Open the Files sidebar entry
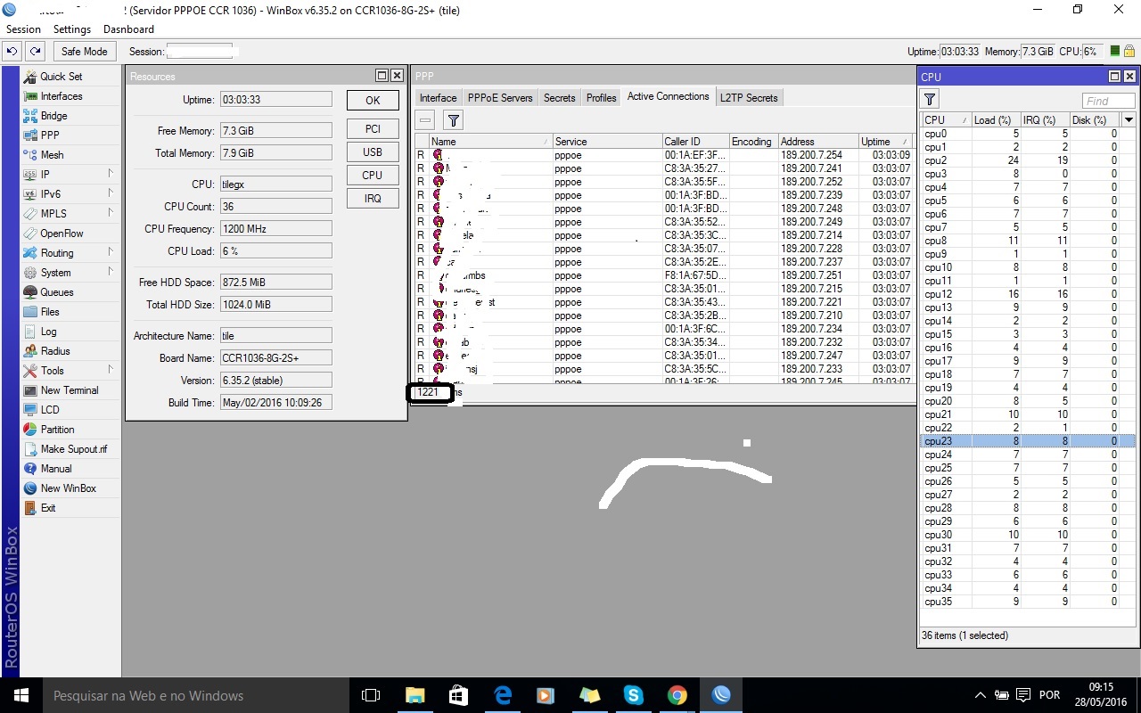Screen dimensions: 1141x713 [x=50, y=312]
